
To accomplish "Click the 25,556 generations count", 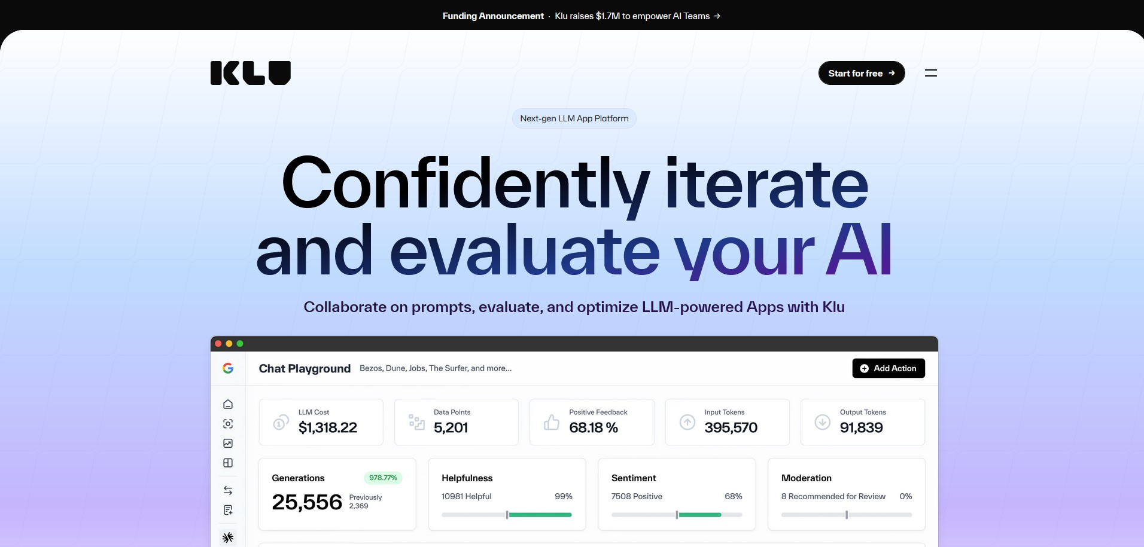I will click(307, 502).
